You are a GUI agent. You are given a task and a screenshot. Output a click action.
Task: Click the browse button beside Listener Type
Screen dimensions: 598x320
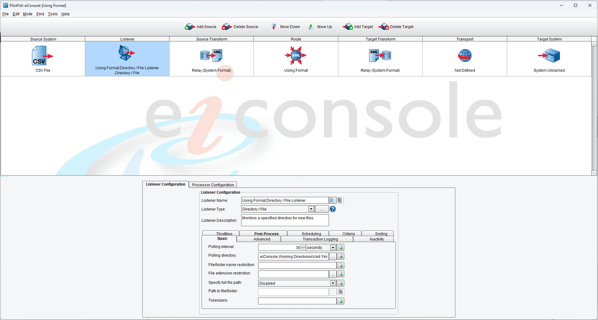tap(322, 209)
